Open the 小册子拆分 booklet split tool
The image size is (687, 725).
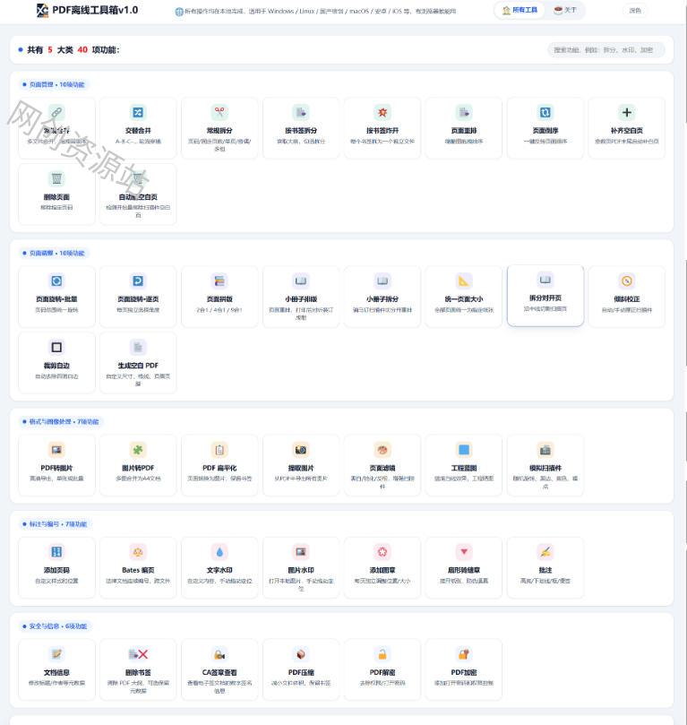point(382,297)
